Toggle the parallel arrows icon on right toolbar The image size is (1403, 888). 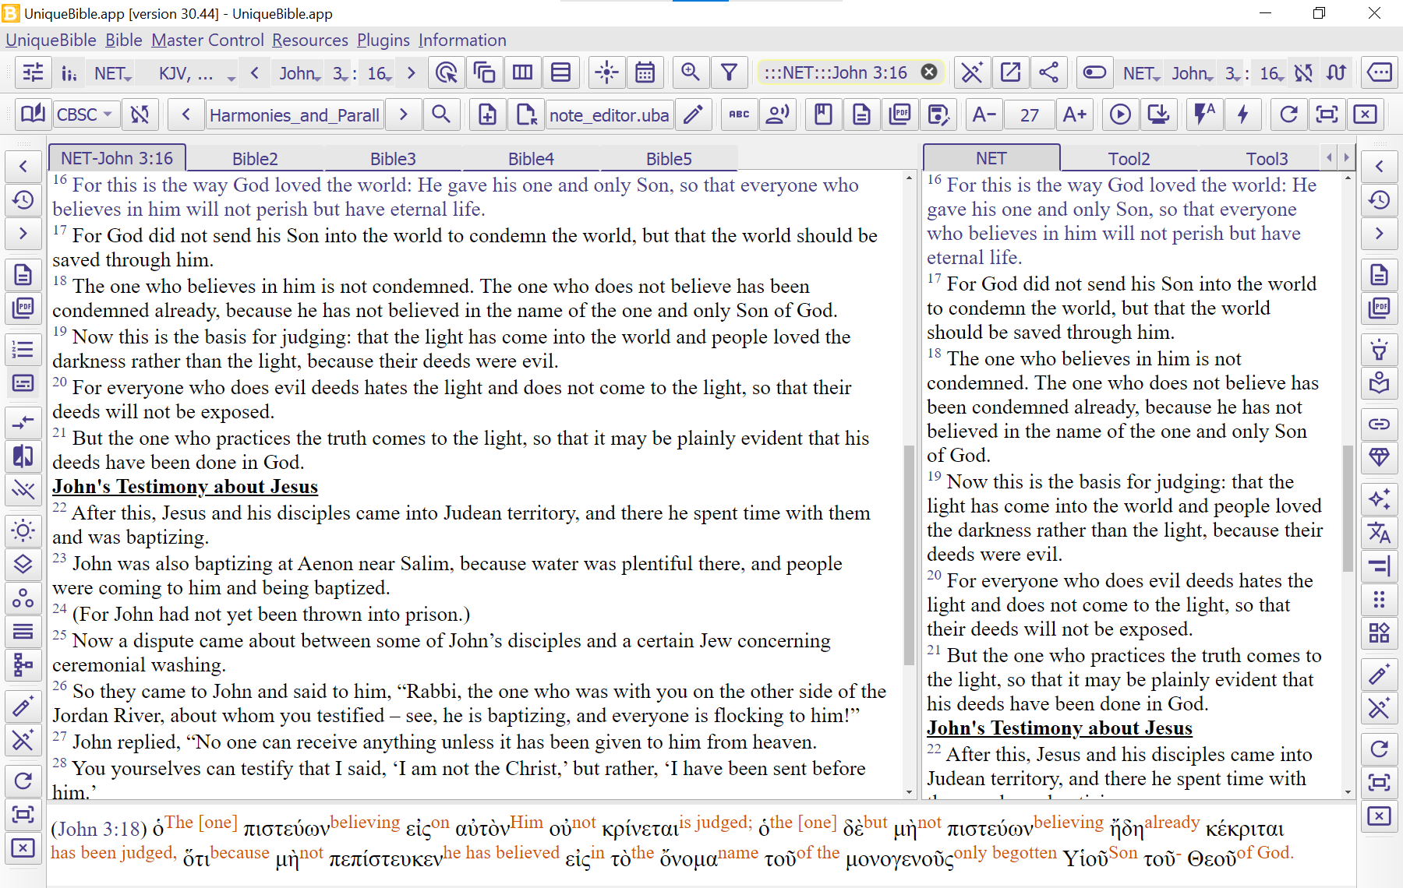[1336, 73]
